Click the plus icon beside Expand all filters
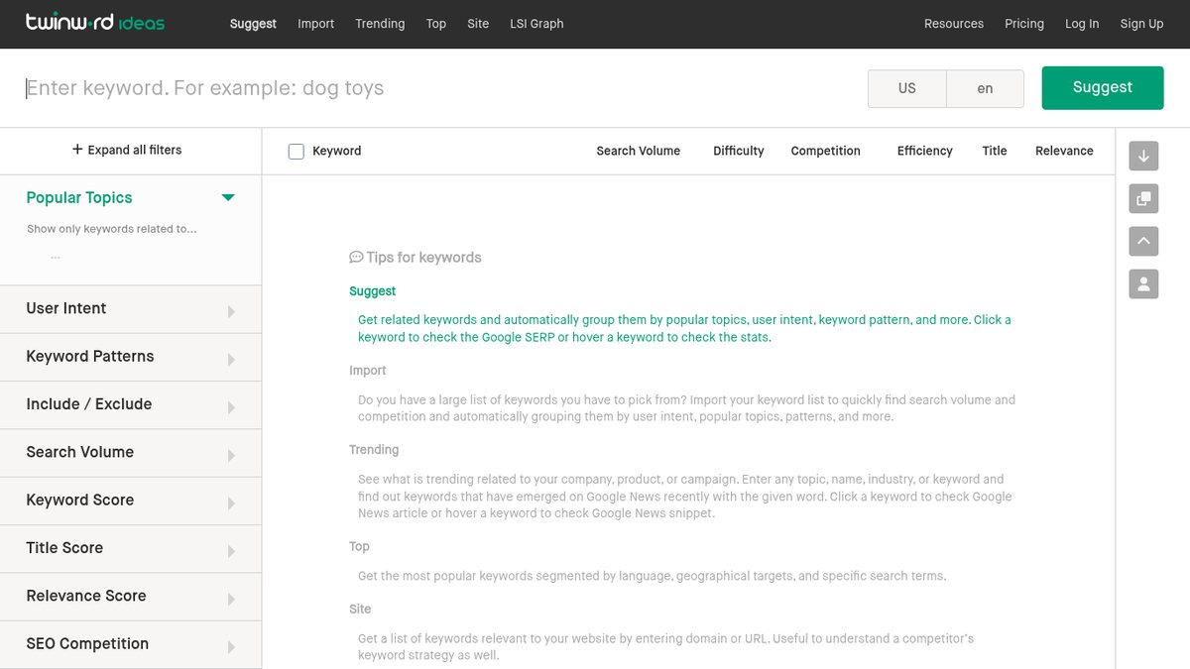The image size is (1190, 669). (77, 150)
